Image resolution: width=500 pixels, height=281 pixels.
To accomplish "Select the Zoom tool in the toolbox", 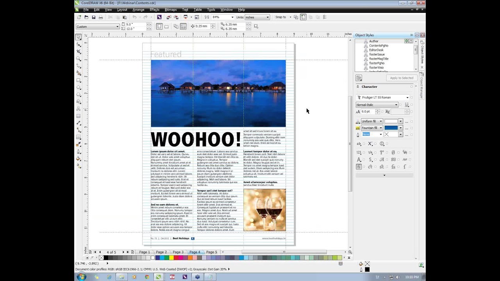I will click(x=79, y=59).
